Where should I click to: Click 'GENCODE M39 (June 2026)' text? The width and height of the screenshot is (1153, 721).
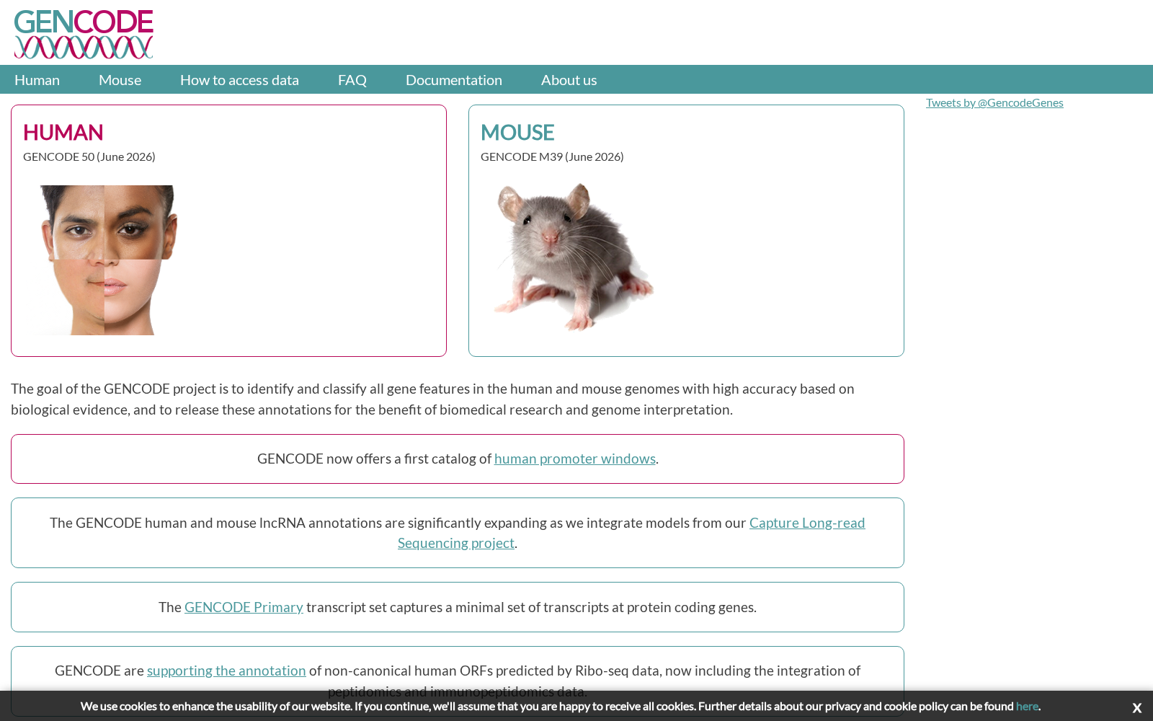552,156
